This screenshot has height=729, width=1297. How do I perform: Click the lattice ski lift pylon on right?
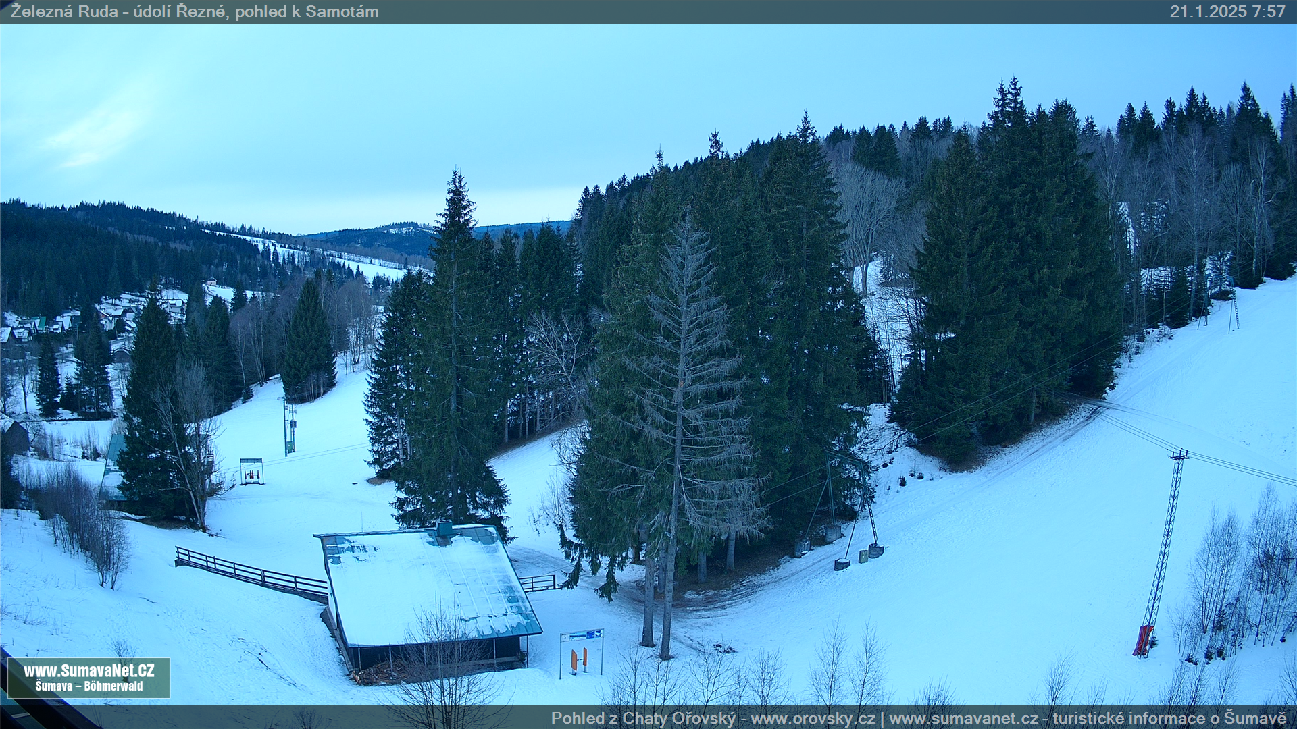(x=1165, y=540)
